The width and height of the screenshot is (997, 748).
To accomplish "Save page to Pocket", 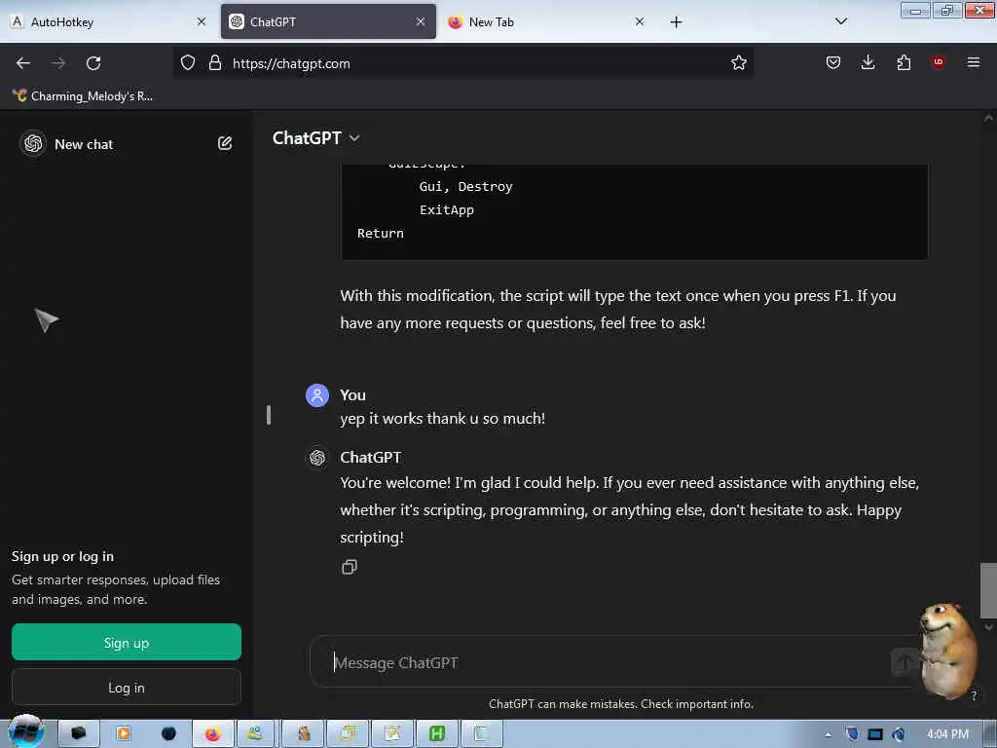I will (833, 62).
